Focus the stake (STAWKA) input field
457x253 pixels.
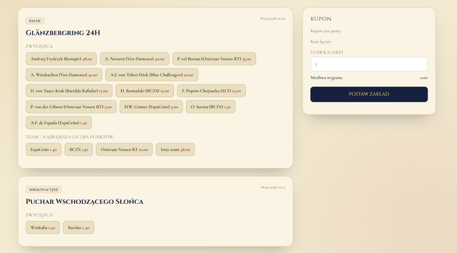pyautogui.click(x=369, y=64)
